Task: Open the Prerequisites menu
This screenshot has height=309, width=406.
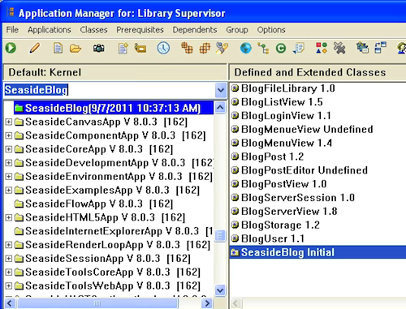Action: click(x=140, y=30)
